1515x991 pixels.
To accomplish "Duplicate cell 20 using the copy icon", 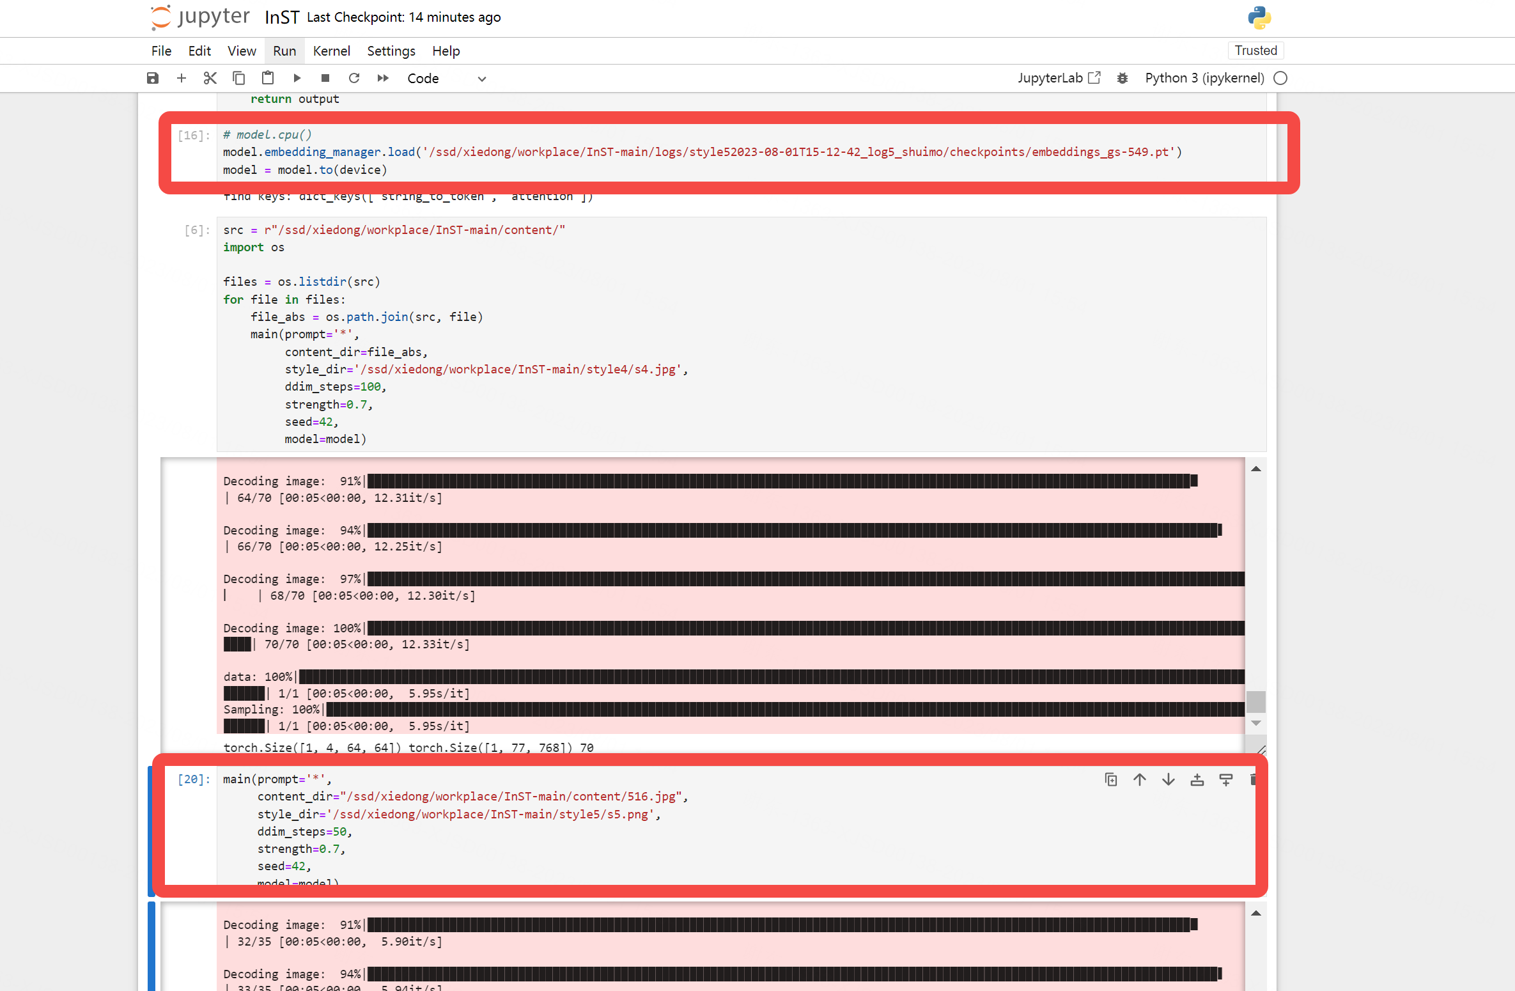I will pyautogui.click(x=1111, y=779).
